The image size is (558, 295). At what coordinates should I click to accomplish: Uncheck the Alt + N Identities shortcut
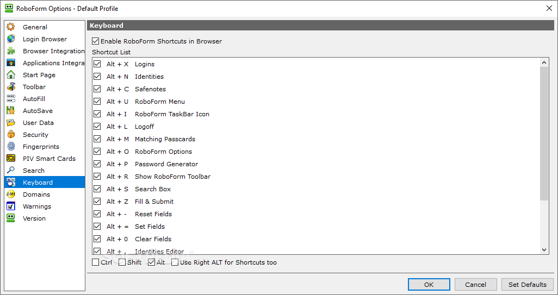pos(97,77)
